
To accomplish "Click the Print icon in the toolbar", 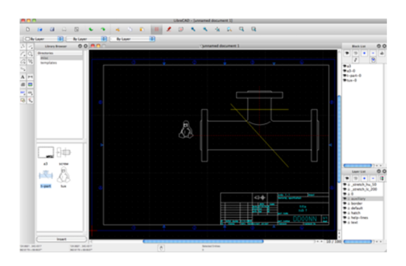I will tap(64, 29).
